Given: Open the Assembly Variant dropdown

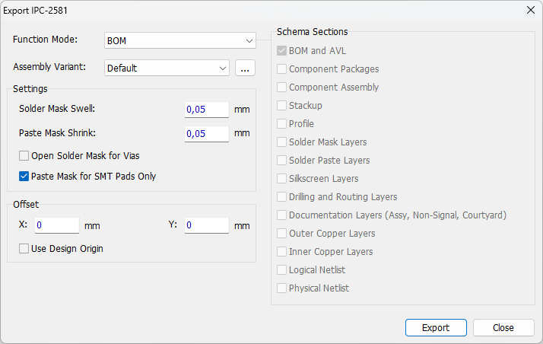Looking at the screenshot, I should pyautogui.click(x=167, y=68).
